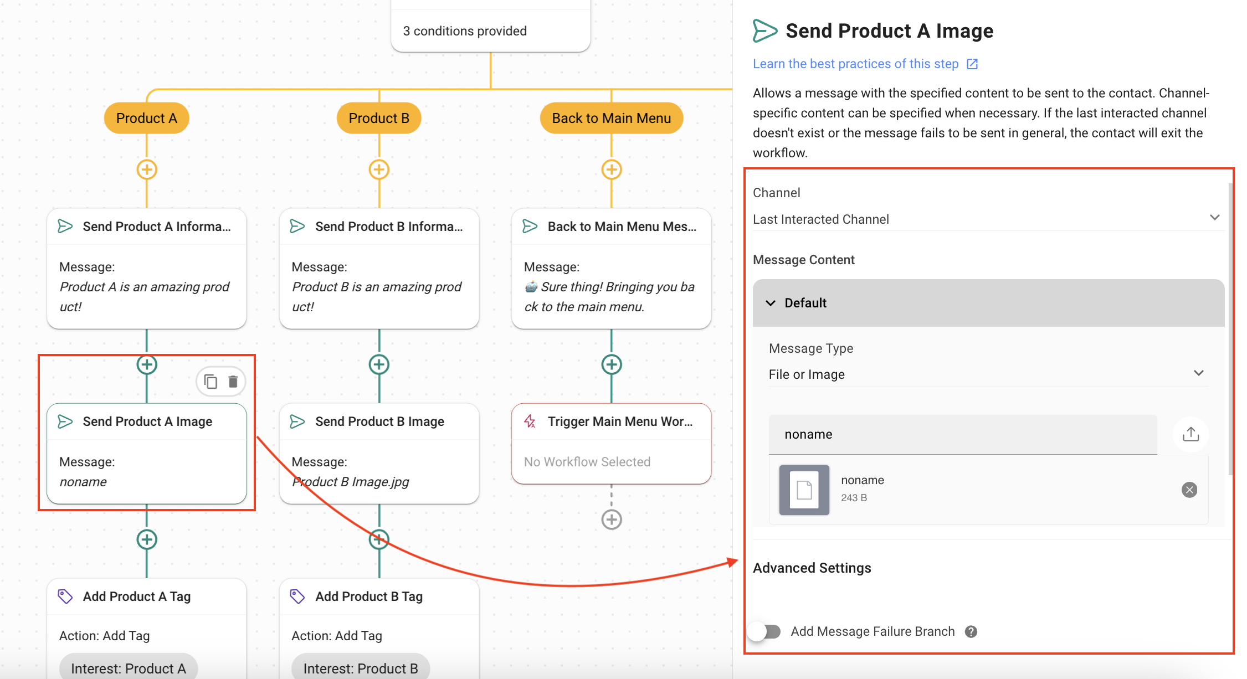The height and width of the screenshot is (679, 1247).
Task: Remove the attached noname file
Action: 1189,490
